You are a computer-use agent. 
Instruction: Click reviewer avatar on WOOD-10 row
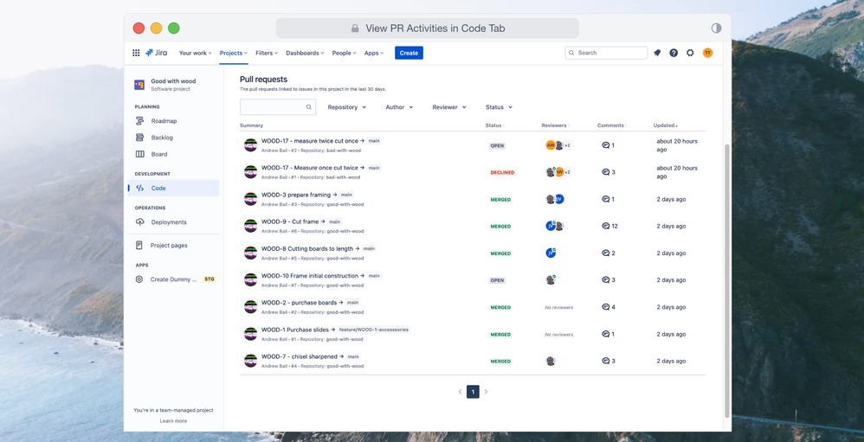click(551, 279)
